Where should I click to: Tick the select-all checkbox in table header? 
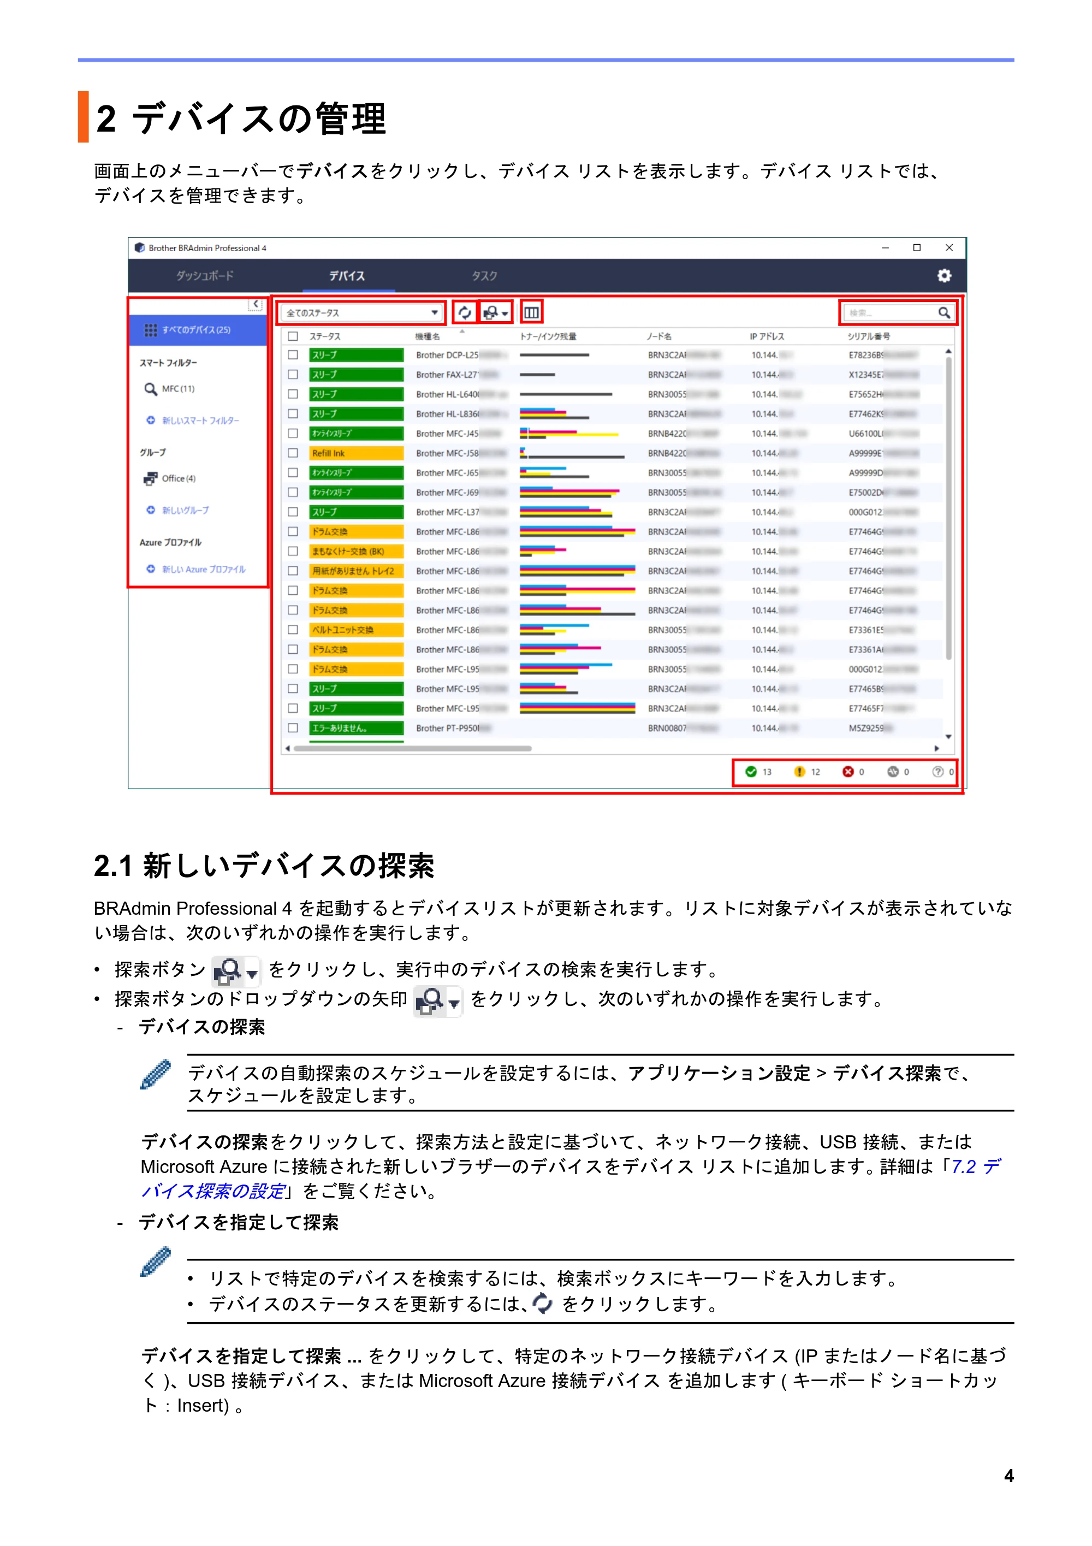coord(293,336)
